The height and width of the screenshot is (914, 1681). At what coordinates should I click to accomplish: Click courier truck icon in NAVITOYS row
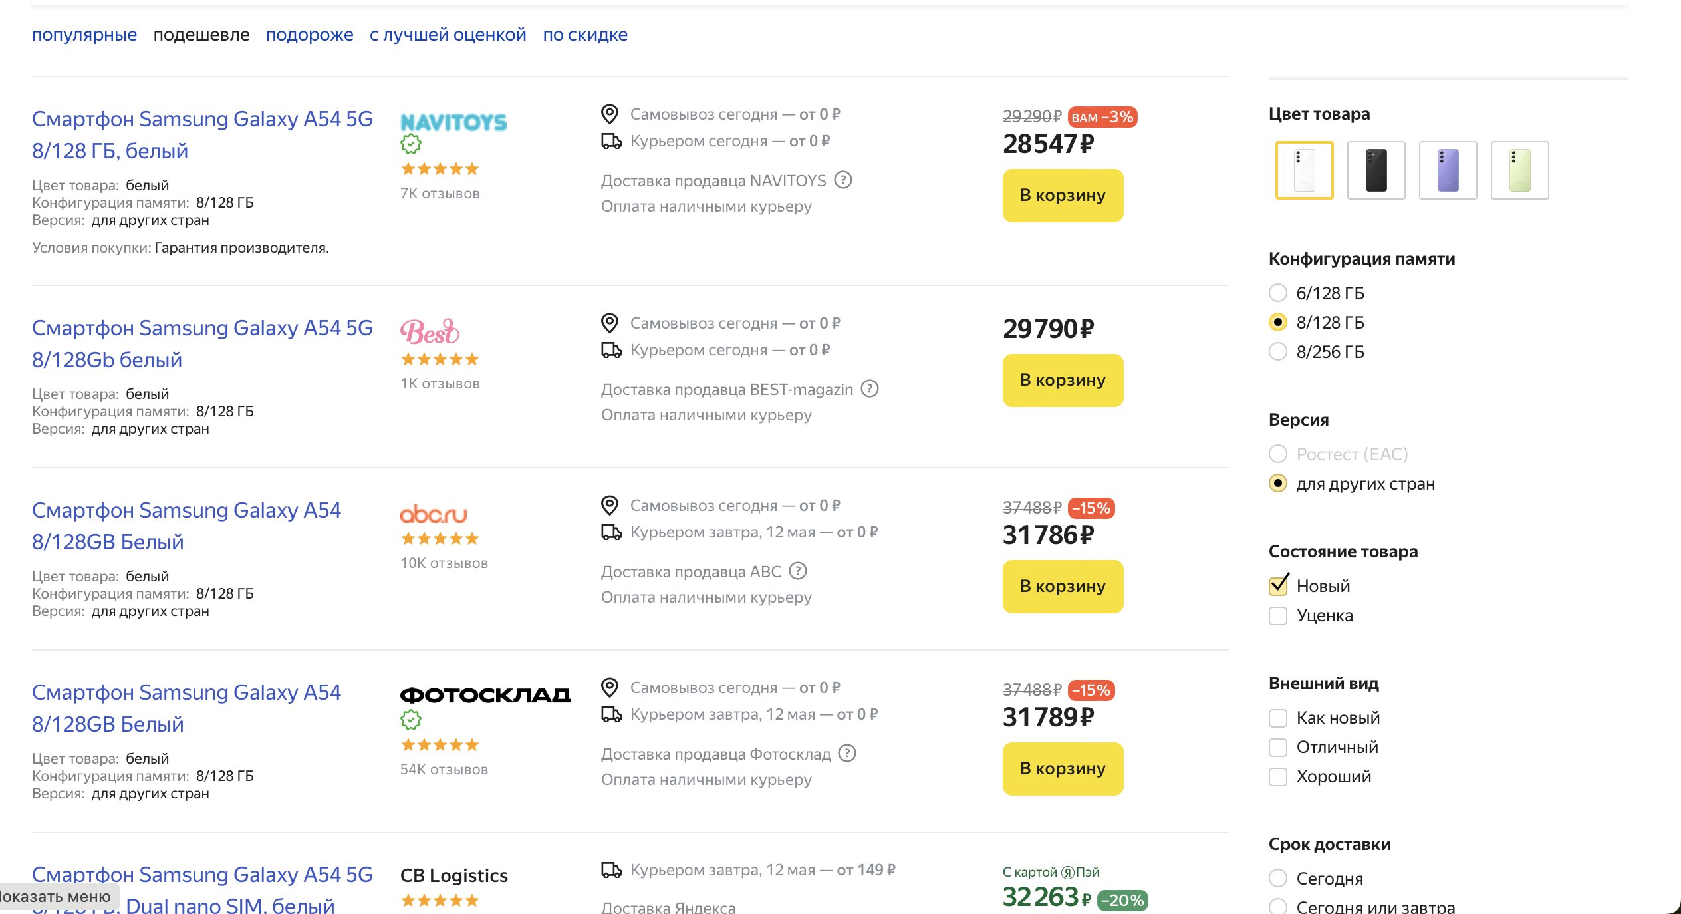tap(611, 141)
